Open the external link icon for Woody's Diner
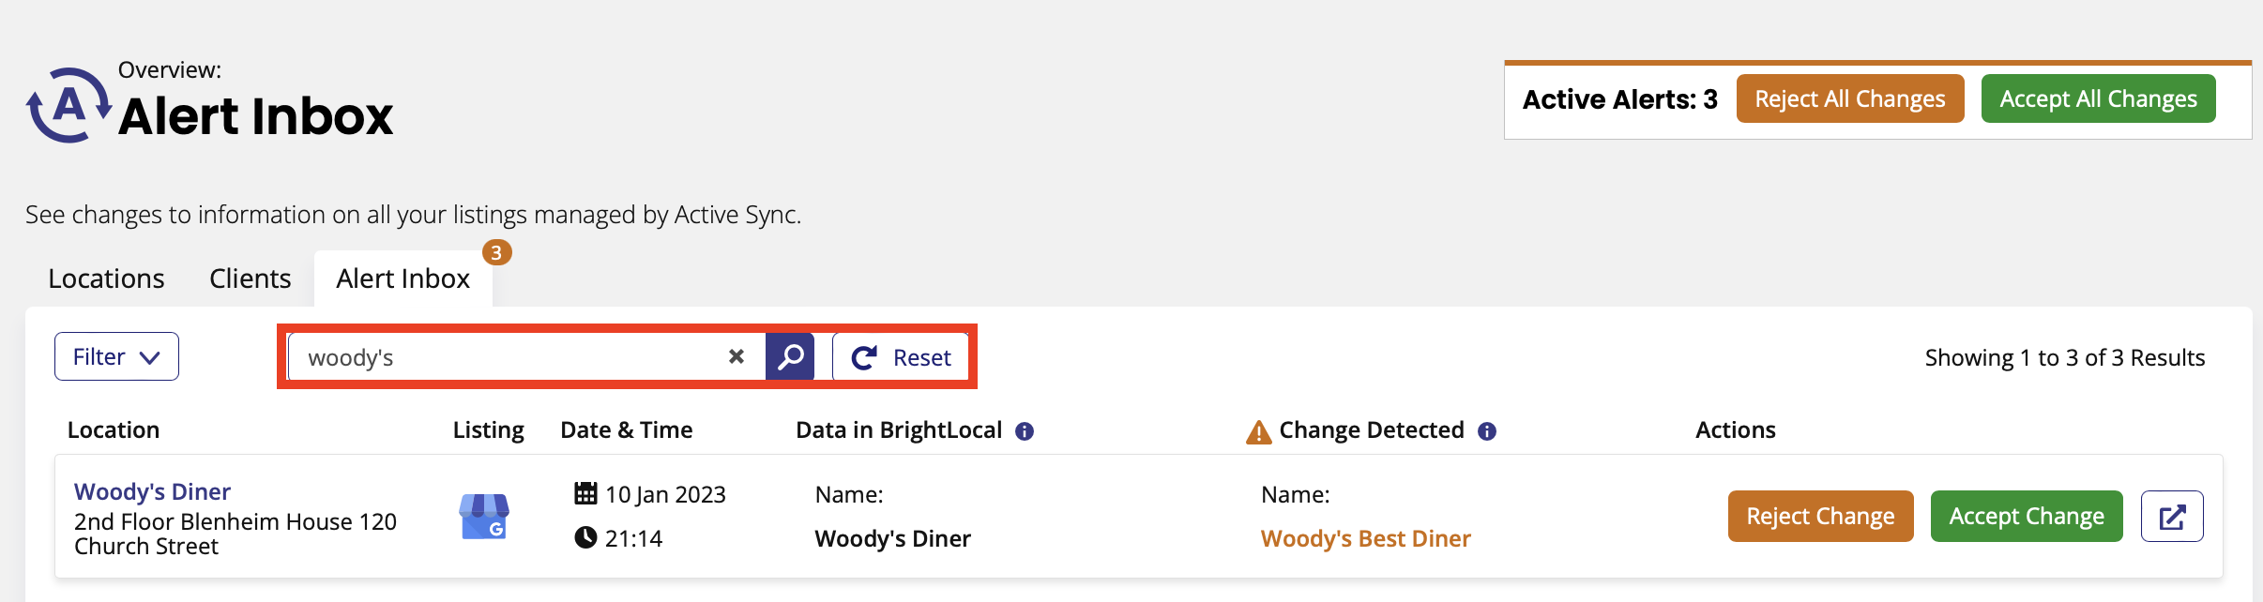The height and width of the screenshot is (602, 2263). click(x=2172, y=517)
